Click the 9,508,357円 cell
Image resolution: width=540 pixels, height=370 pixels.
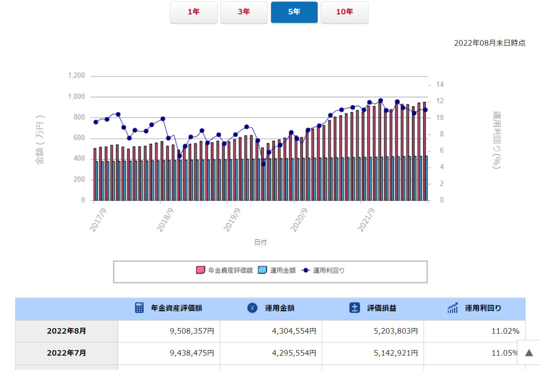pos(169,331)
